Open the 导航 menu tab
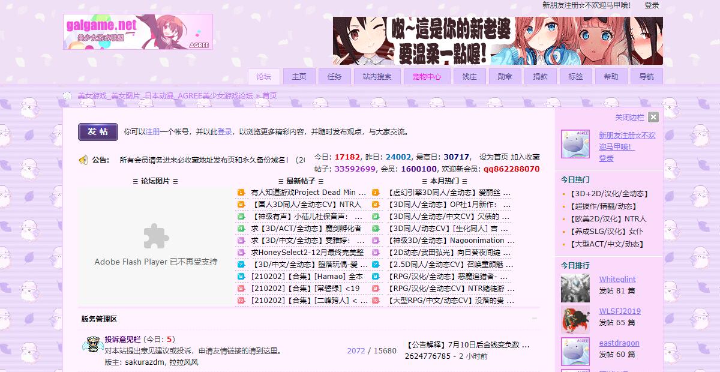The image size is (720, 372). [647, 76]
